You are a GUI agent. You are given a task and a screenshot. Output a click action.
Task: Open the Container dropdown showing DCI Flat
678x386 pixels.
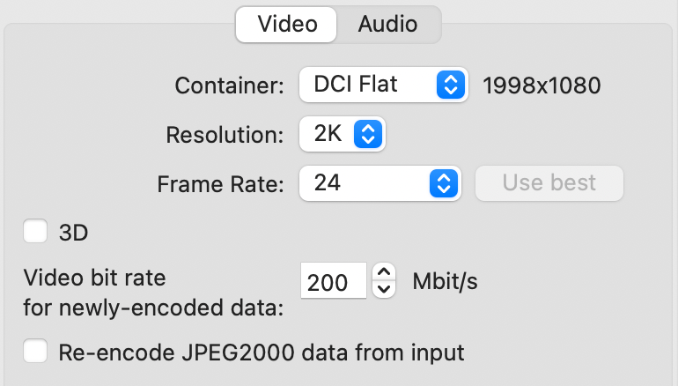[382, 85]
